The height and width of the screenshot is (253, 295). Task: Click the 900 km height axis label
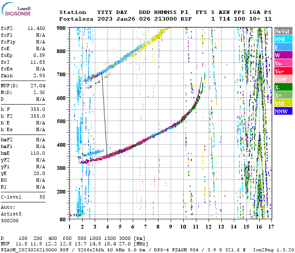click(61, 28)
